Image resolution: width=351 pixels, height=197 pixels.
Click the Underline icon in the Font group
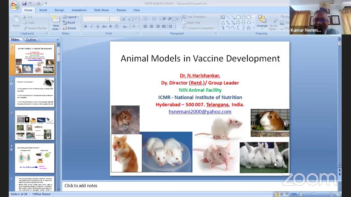point(98,26)
